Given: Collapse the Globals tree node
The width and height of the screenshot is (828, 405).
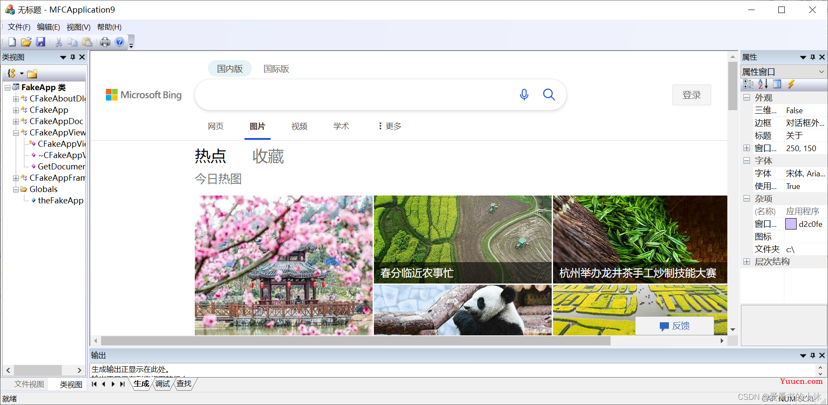Looking at the screenshot, I should [16, 189].
